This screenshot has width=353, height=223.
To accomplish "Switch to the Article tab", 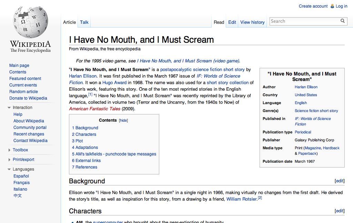I will [69, 22].
